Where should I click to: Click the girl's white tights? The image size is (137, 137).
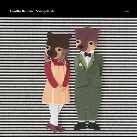[x=55, y=114]
